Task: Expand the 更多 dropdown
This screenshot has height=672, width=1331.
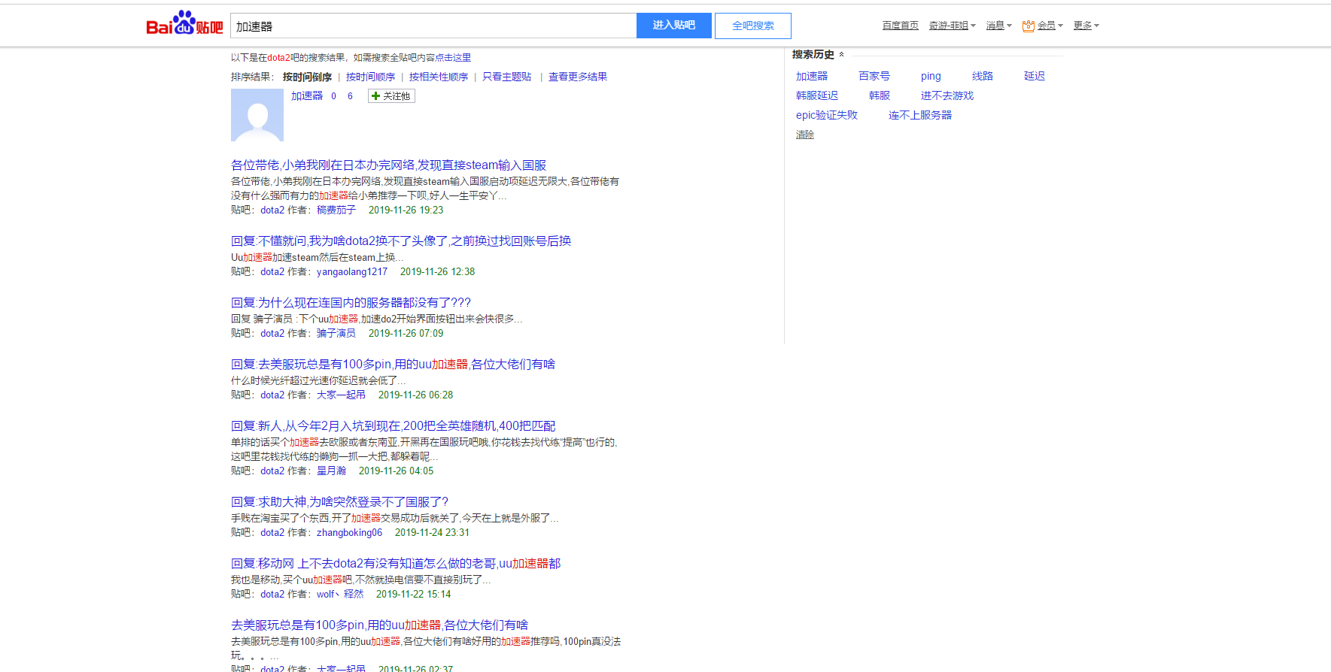Action: click(1086, 26)
